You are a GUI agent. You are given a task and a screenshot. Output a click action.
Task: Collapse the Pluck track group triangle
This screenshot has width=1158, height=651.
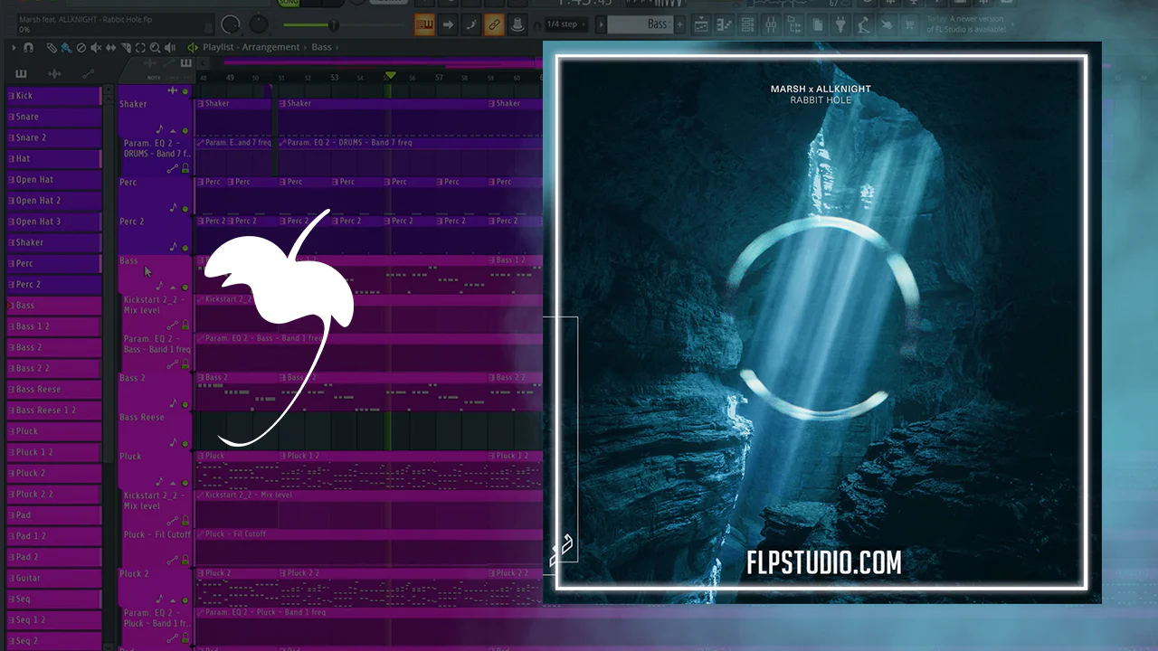pyautogui.click(x=173, y=482)
